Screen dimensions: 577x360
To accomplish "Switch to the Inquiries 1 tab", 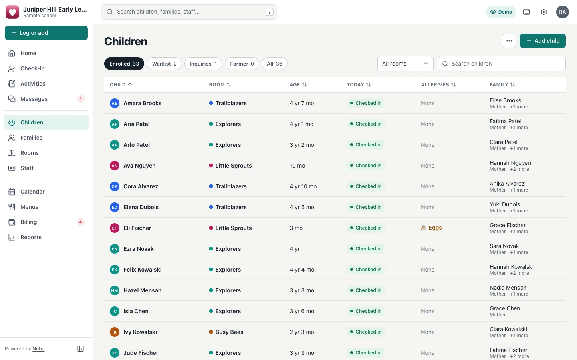I will click(203, 64).
